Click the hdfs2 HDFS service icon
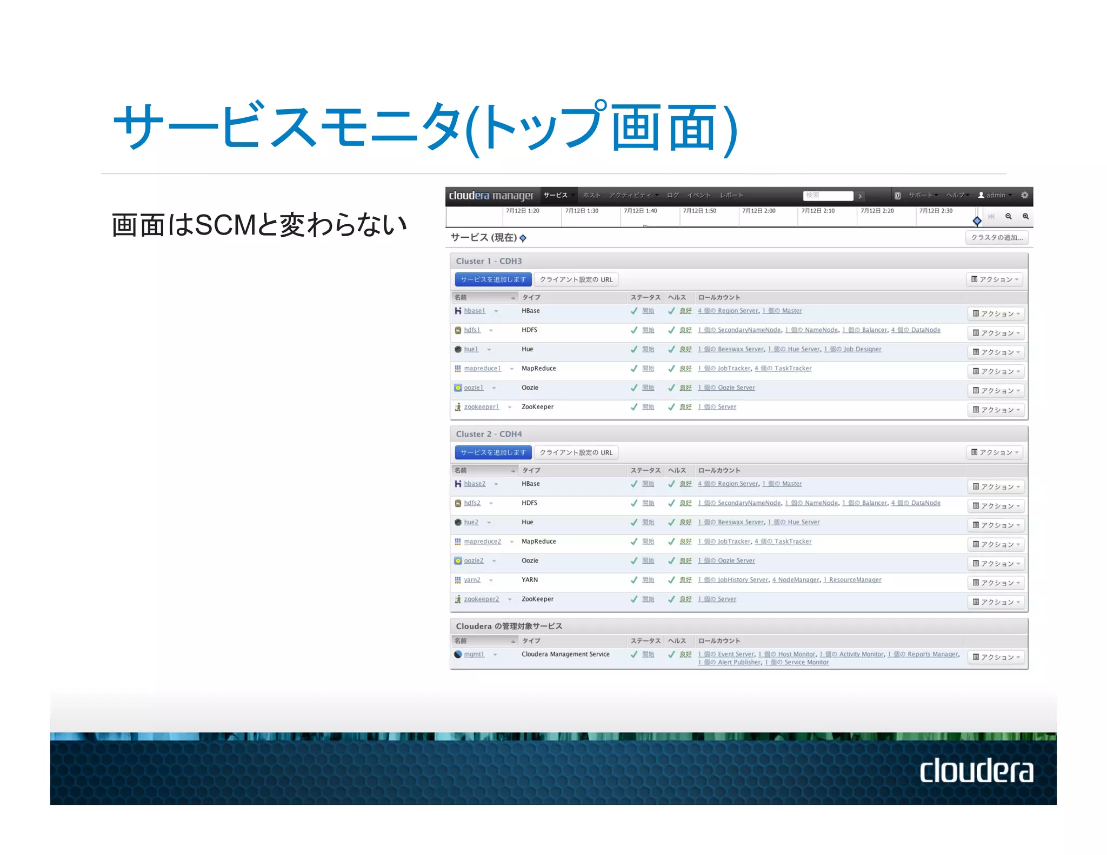The image size is (1107, 855). click(458, 503)
